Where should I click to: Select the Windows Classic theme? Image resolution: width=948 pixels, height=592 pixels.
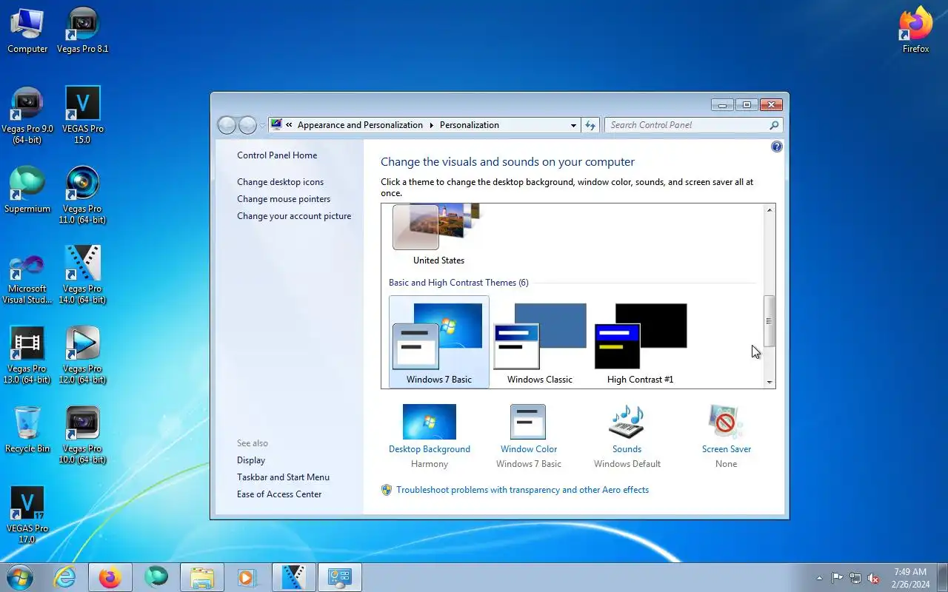(540, 342)
